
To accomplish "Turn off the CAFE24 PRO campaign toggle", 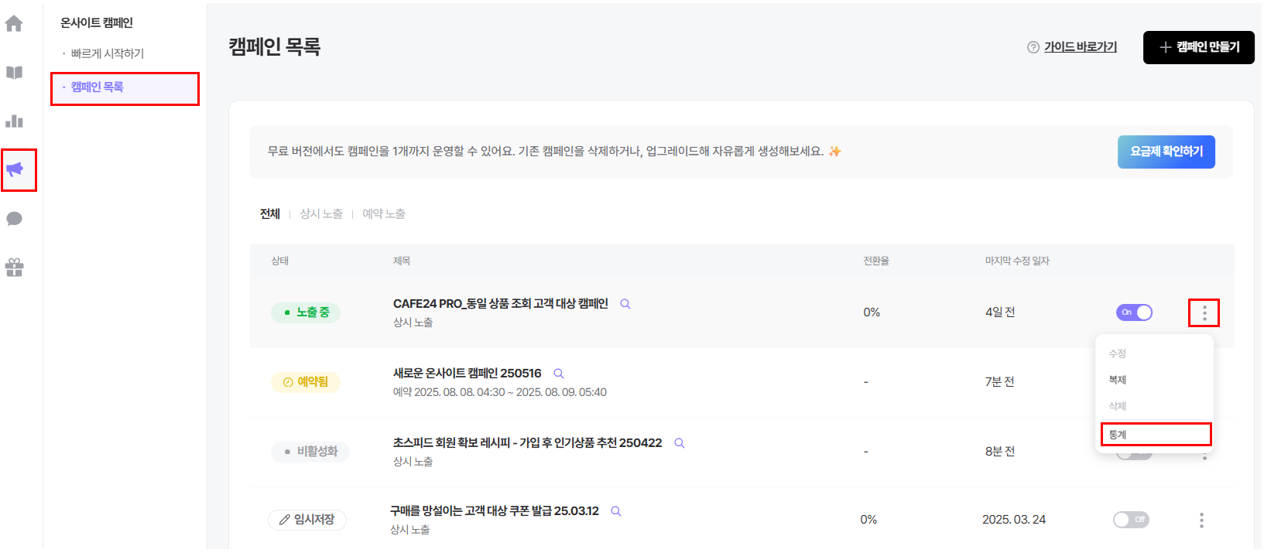I will pos(1134,312).
